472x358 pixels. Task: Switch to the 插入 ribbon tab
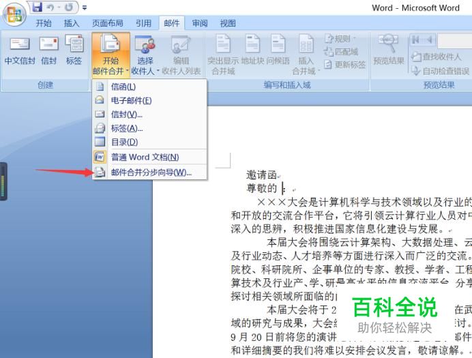[72, 23]
